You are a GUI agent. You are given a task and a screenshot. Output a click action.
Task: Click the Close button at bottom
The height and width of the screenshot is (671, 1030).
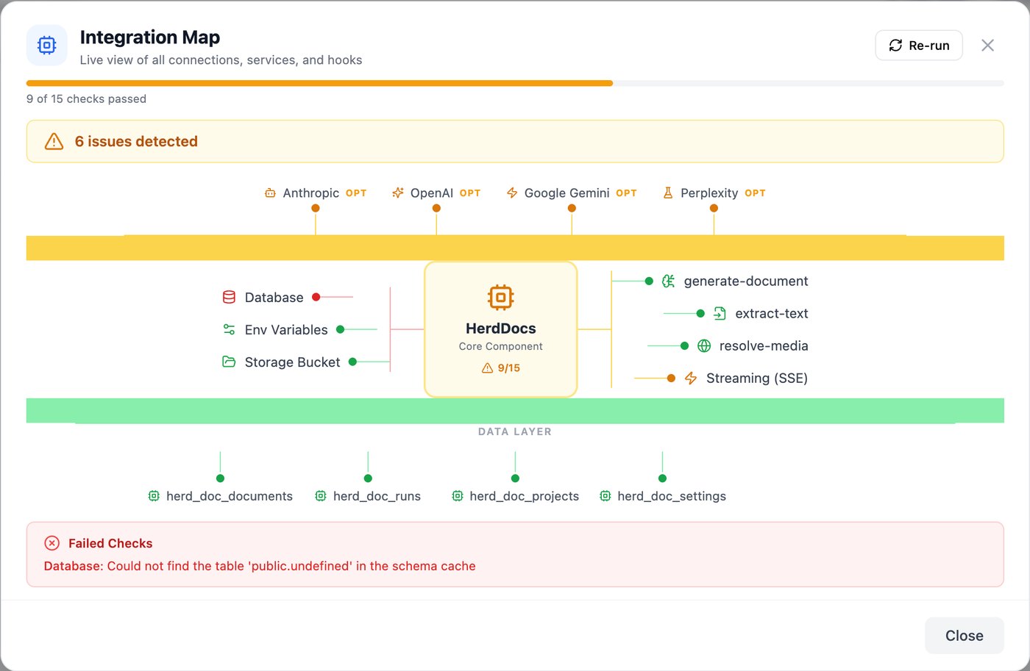point(964,636)
